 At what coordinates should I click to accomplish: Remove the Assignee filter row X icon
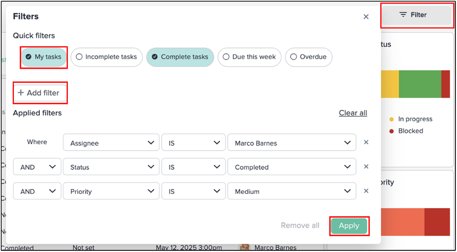pyautogui.click(x=367, y=142)
